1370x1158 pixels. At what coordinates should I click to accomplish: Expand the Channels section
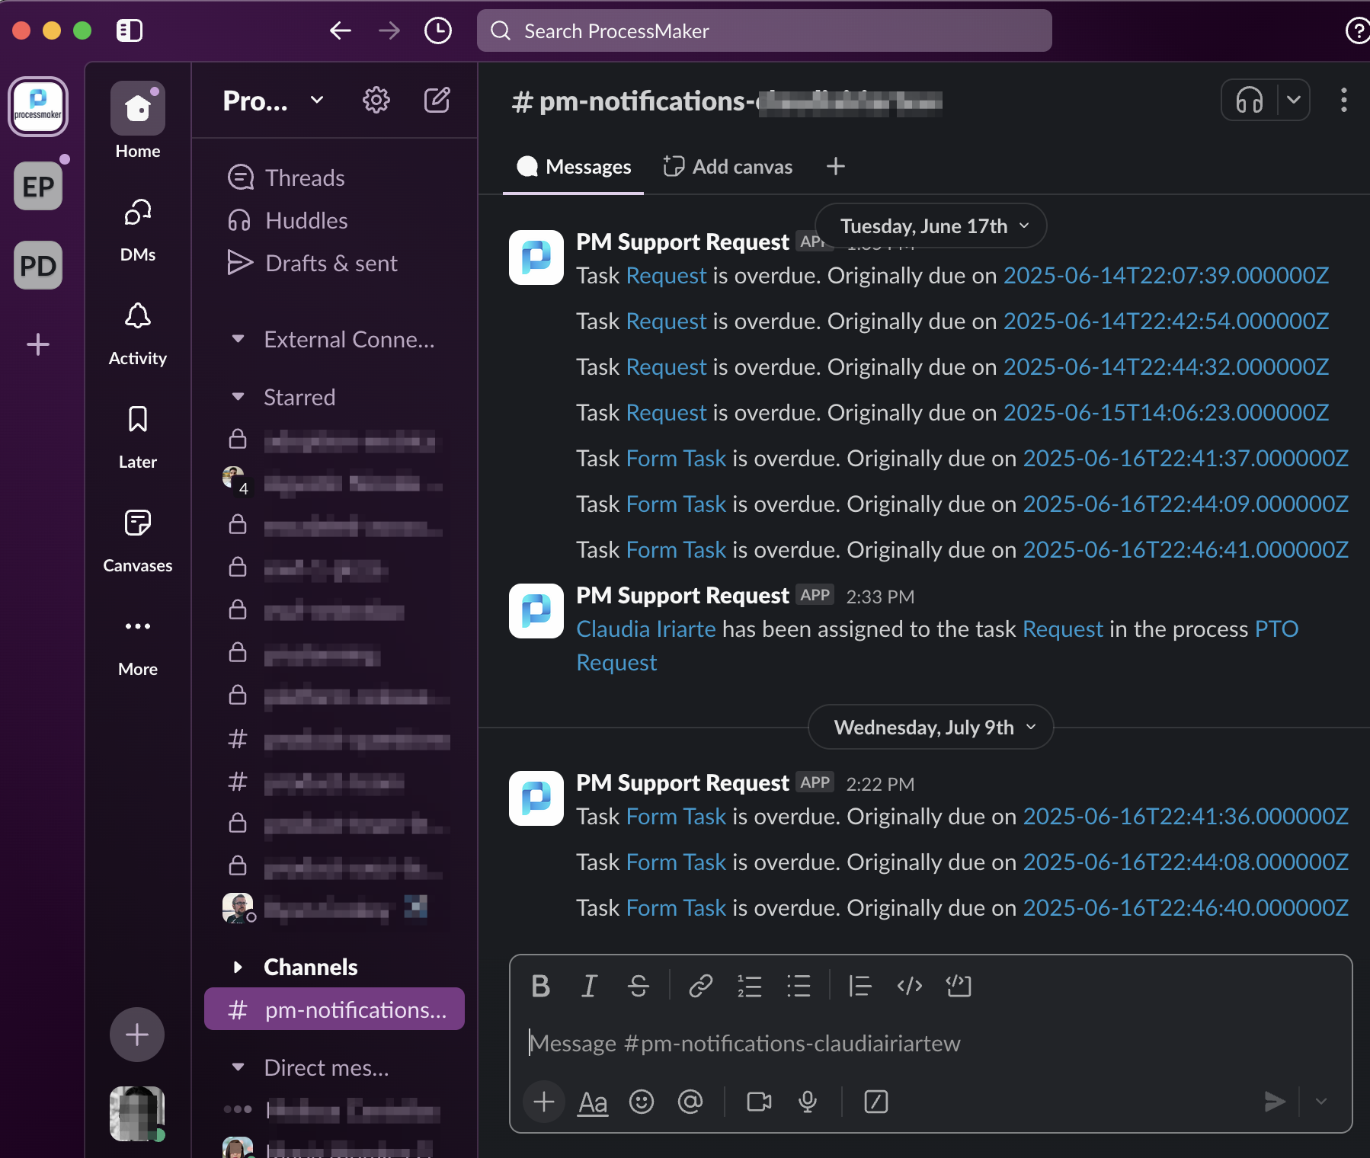[x=238, y=967]
